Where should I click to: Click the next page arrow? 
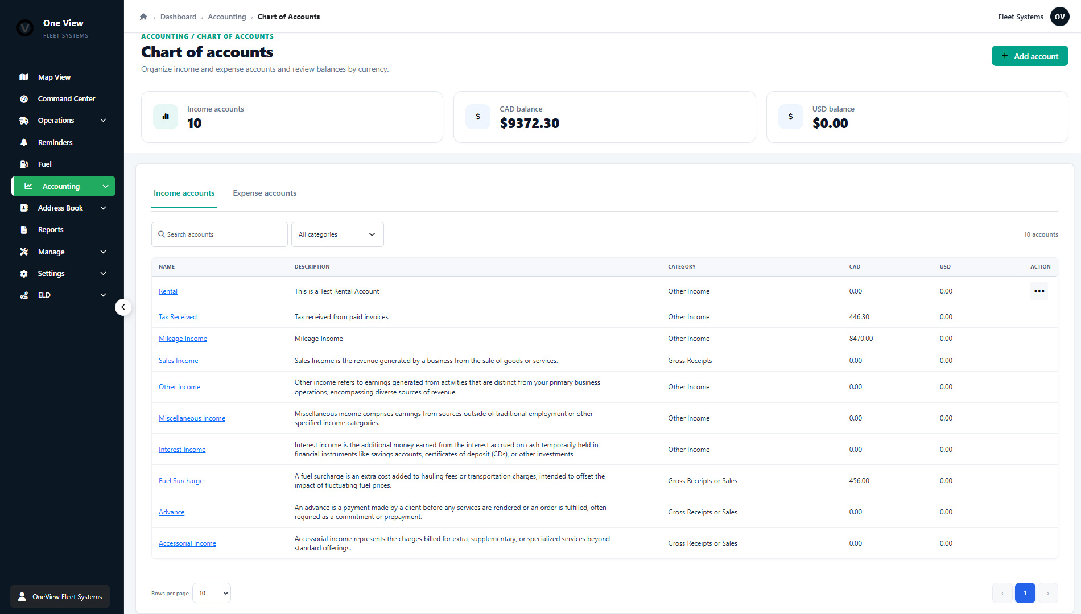tap(1048, 593)
